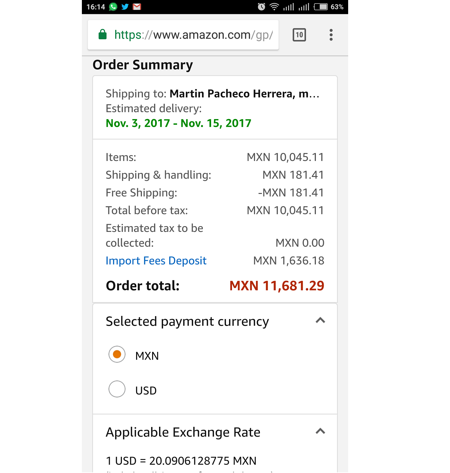Select USD as payment currency
Viewport: 450px width, 473px height.
click(x=117, y=389)
